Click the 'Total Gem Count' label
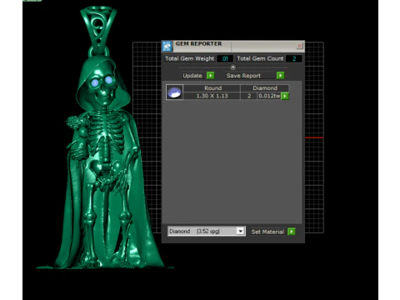400x300 pixels. 260,58
